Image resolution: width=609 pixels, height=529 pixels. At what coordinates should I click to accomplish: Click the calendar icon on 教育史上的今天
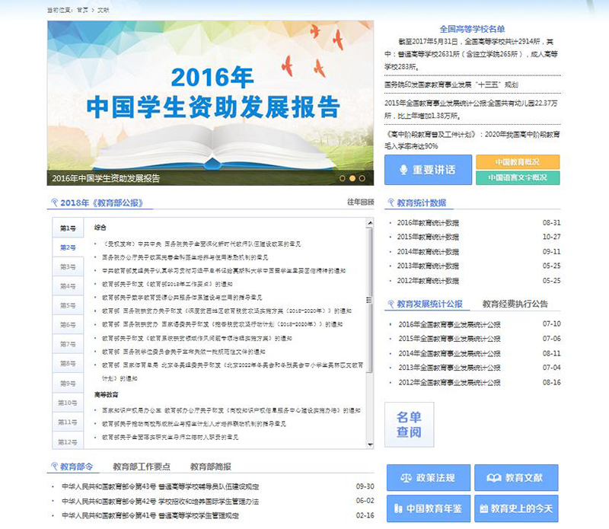483,508
